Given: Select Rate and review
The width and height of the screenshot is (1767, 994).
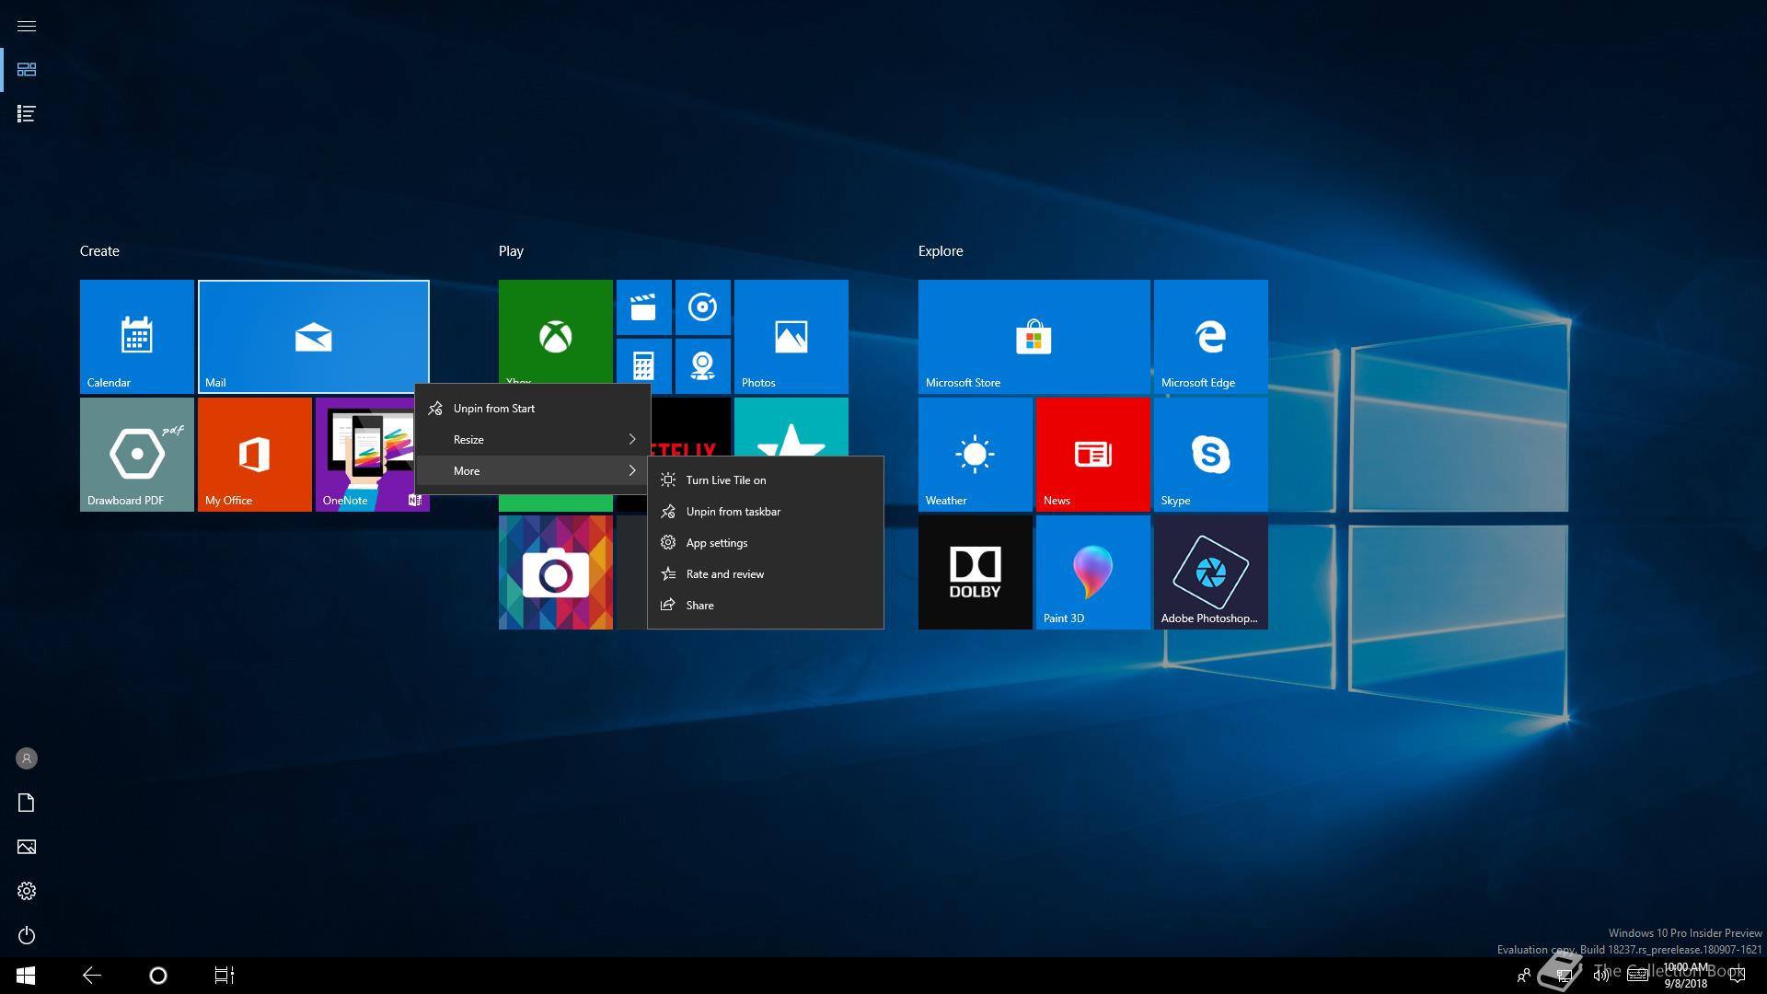Looking at the screenshot, I should pos(766,574).
